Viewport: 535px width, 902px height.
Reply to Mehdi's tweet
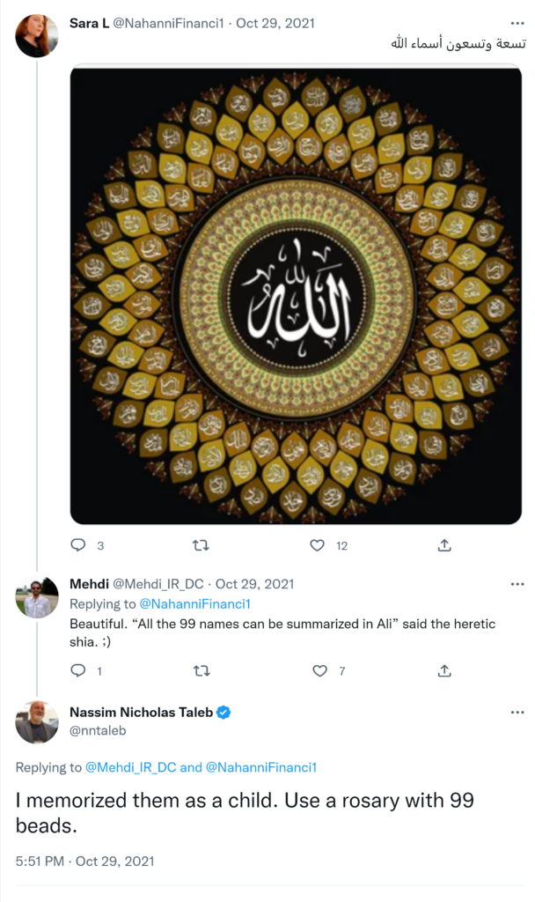pyautogui.click(x=77, y=670)
